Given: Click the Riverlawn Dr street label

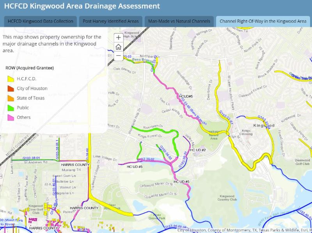Looking at the screenshot, I should [x=153, y=127].
